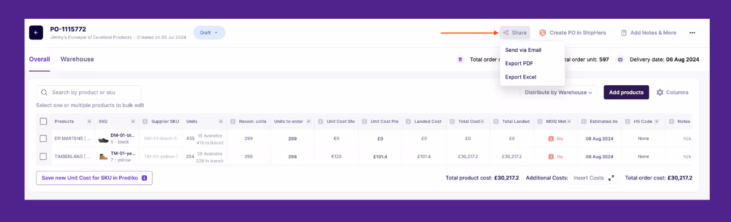731x222 pixels.
Task: Click the HS Code column info icon
Action: point(628,122)
